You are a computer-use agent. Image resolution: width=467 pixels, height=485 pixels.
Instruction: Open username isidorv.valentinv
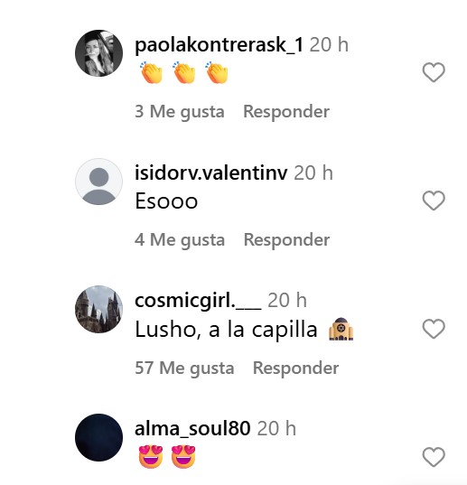(x=211, y=173)
